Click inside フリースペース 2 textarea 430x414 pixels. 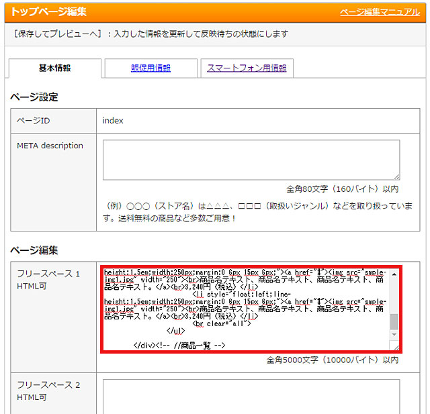(251, 397)
